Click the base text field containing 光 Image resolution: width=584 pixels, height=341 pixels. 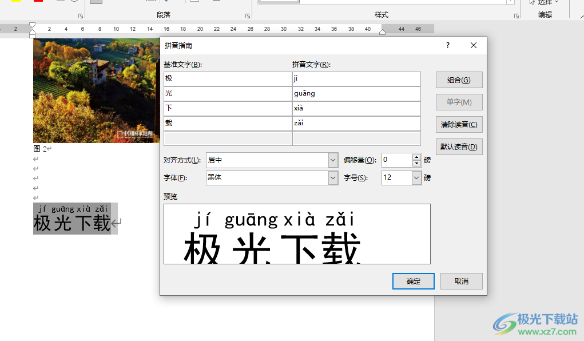tap(228, 93)
